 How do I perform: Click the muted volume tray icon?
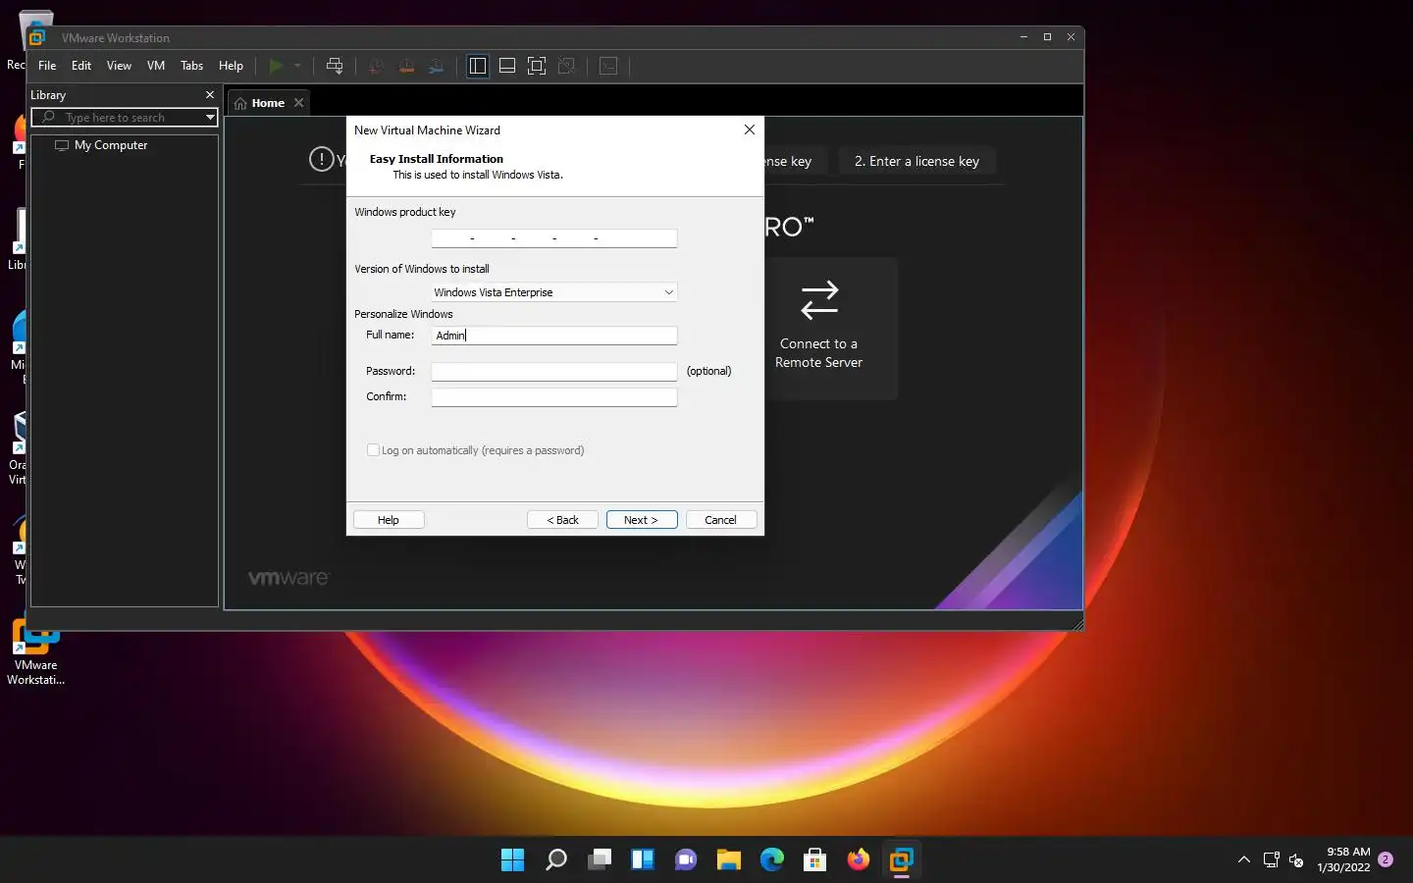(1297, 860)
